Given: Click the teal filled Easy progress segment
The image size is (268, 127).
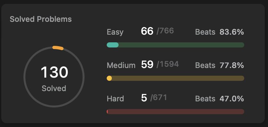Looking at the screenshot, I should (x=113, y=45).
